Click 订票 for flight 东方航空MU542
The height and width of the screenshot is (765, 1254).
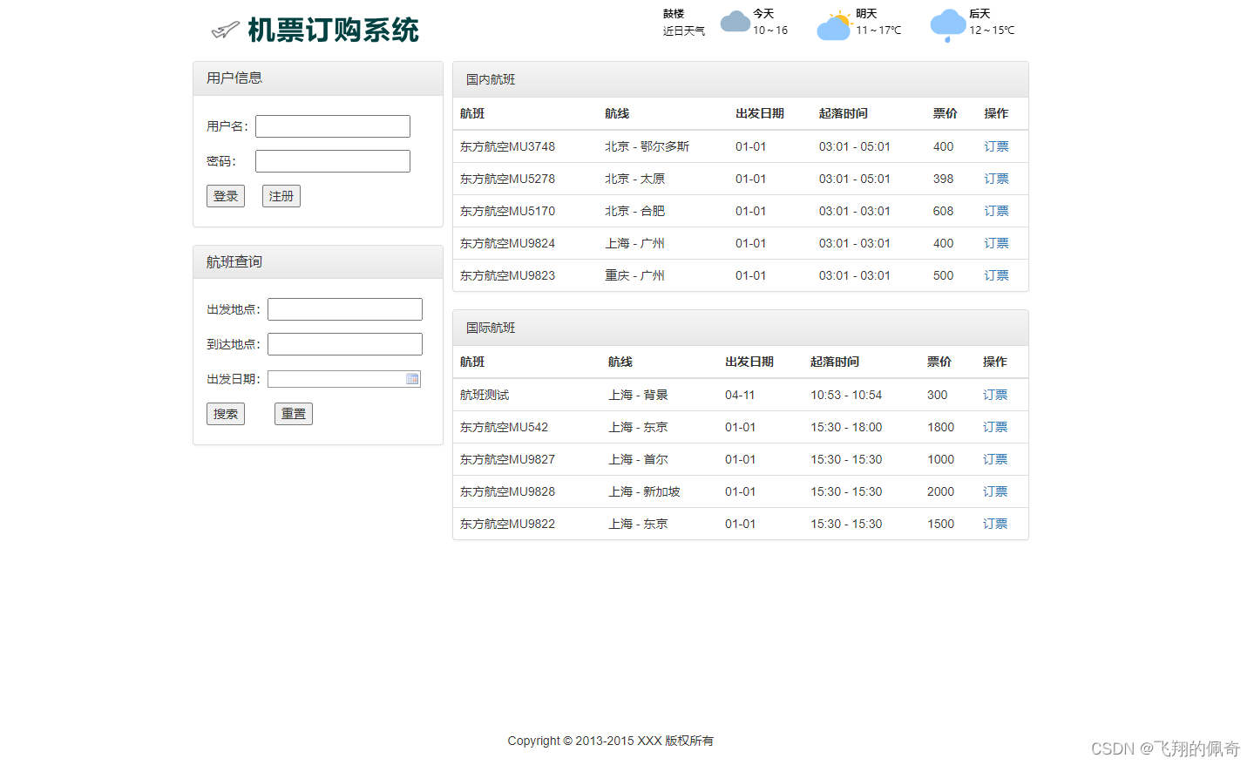(994, 427)
